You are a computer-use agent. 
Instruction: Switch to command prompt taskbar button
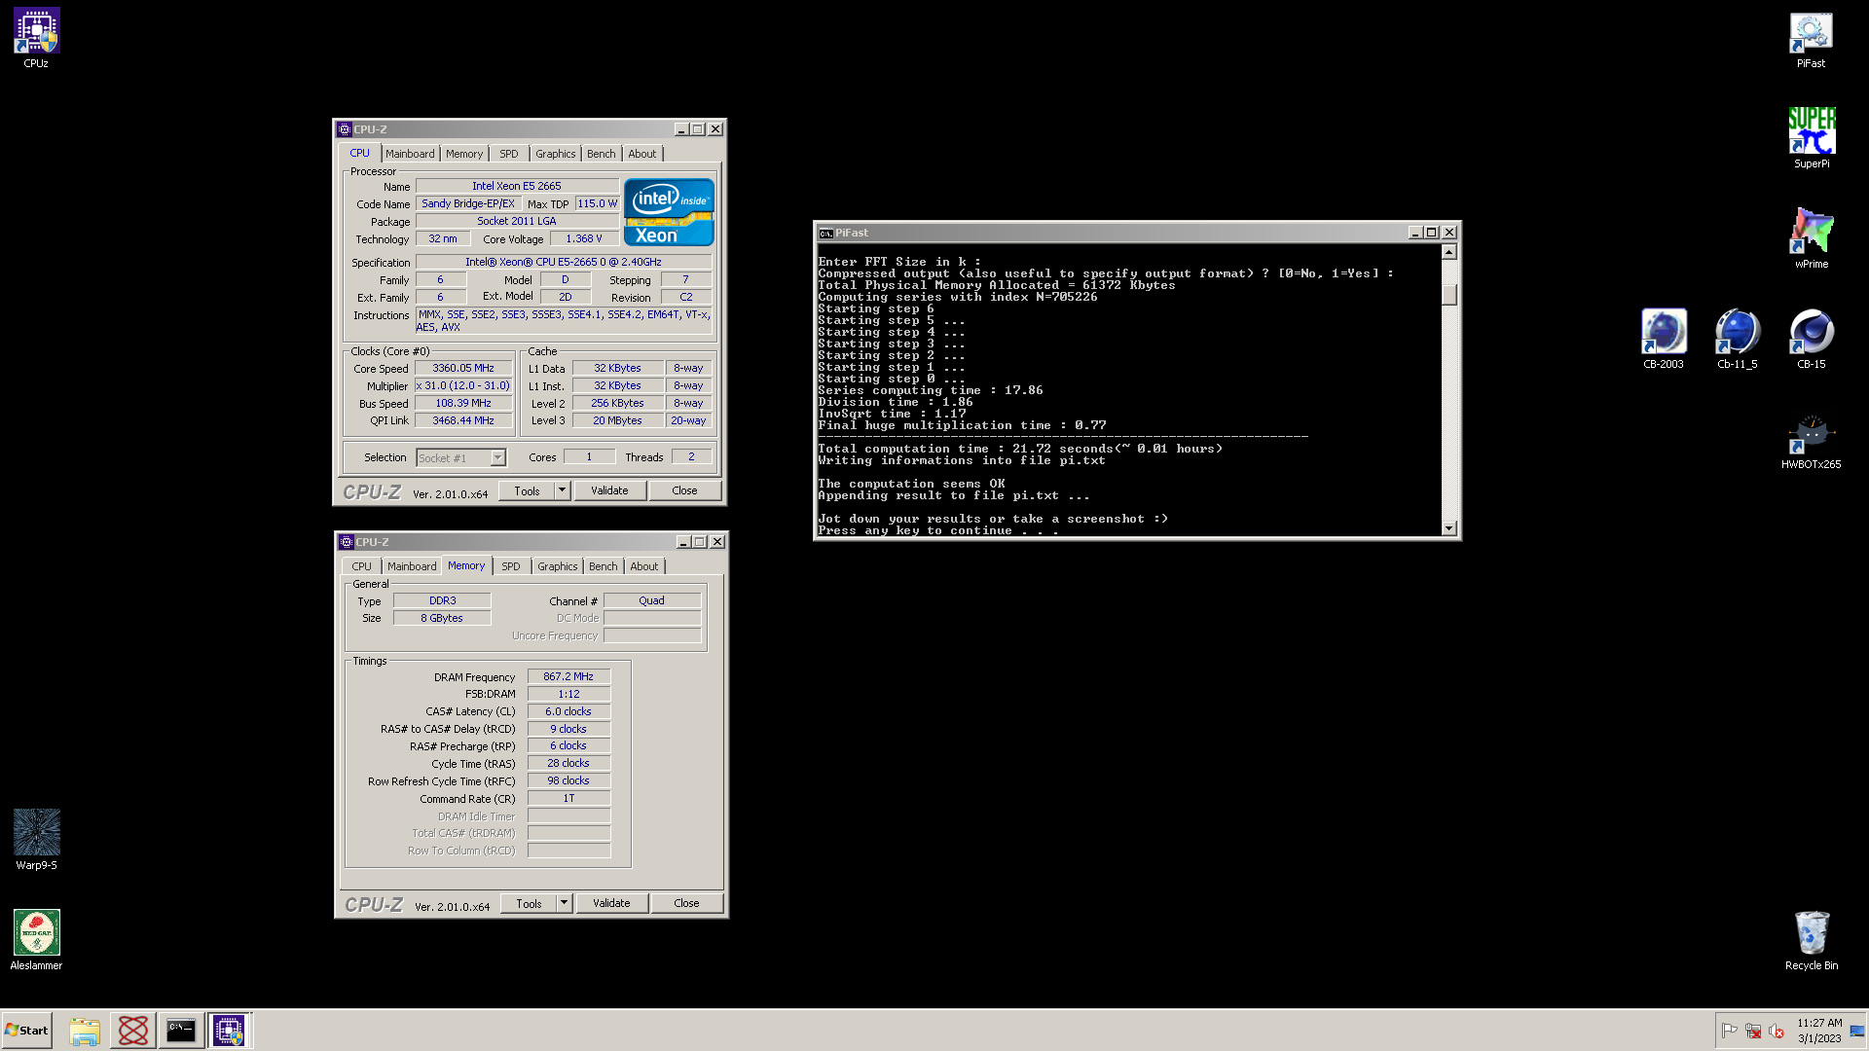coord(181,1031)
